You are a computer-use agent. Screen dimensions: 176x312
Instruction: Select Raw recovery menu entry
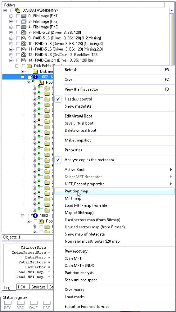(x=115, y=251)
